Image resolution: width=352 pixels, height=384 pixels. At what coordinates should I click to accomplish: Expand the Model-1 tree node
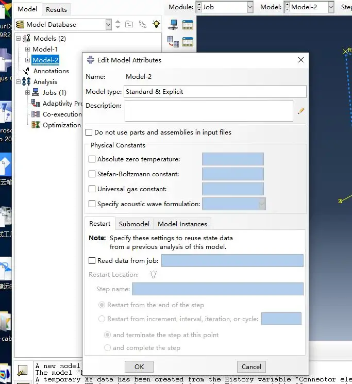tap(27, 49)
